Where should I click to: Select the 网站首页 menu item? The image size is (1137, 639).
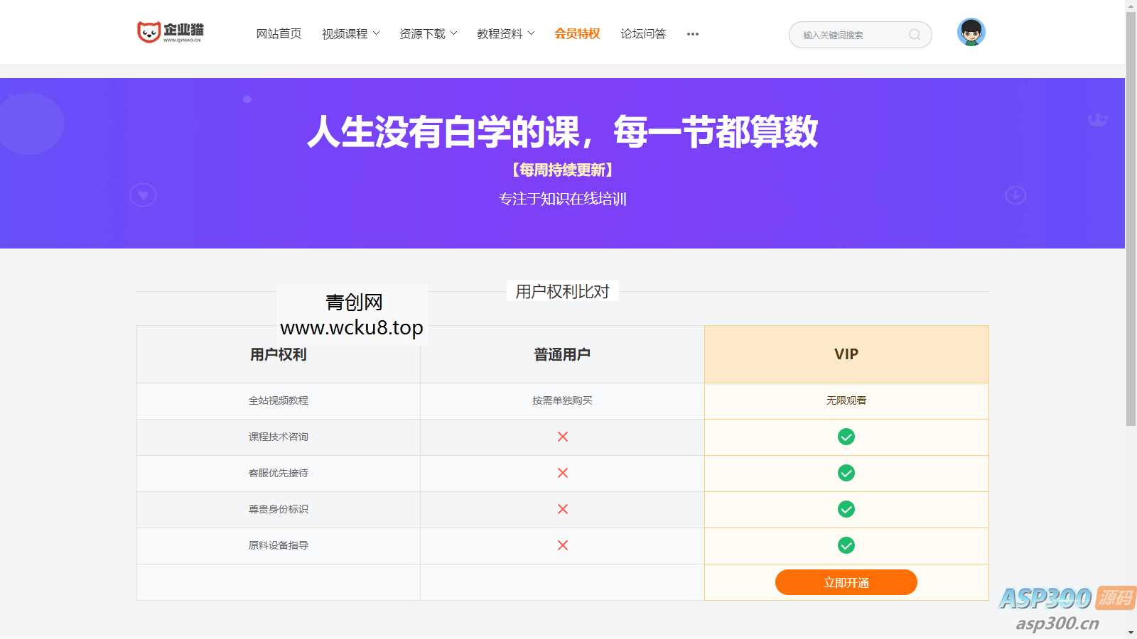tap(278, 33)
